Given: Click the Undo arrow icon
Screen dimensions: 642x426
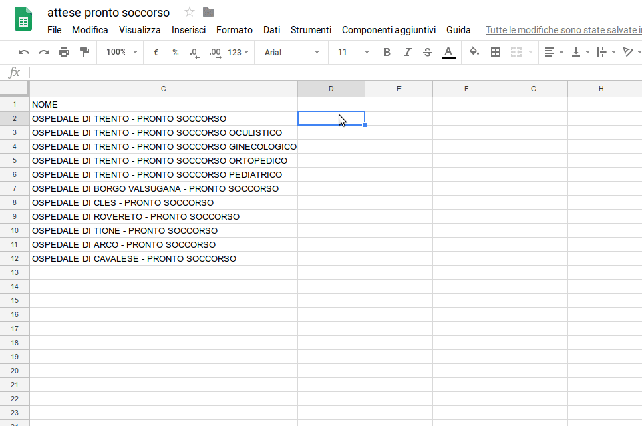Looking at the screenshot, I should pos(24,52).
